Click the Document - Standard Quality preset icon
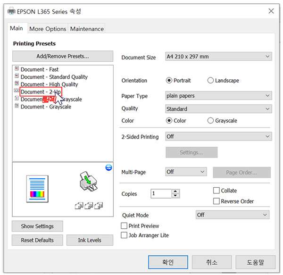283x275 pixels. tap(17, 76)
